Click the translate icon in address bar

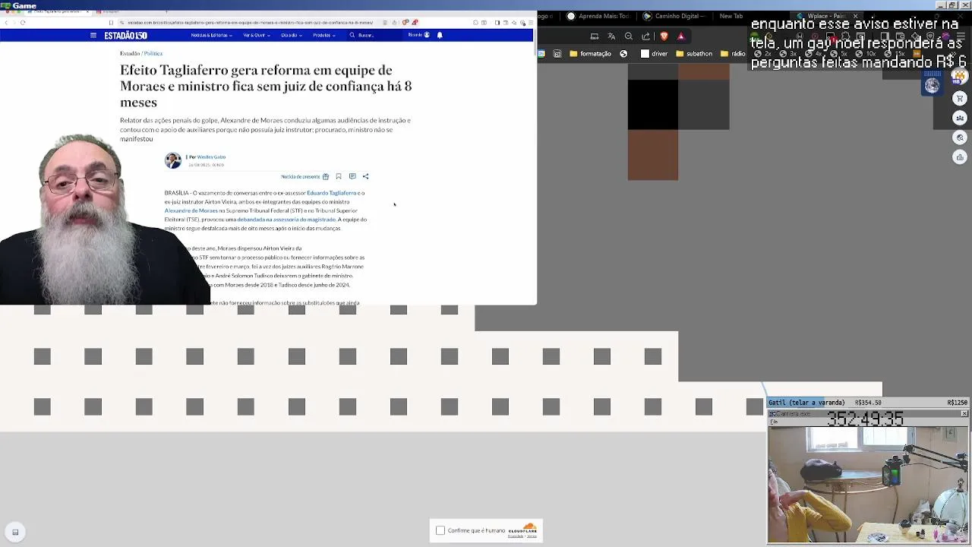(611, 36)
